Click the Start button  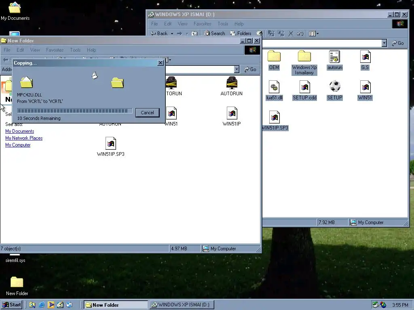click(11, 305)
